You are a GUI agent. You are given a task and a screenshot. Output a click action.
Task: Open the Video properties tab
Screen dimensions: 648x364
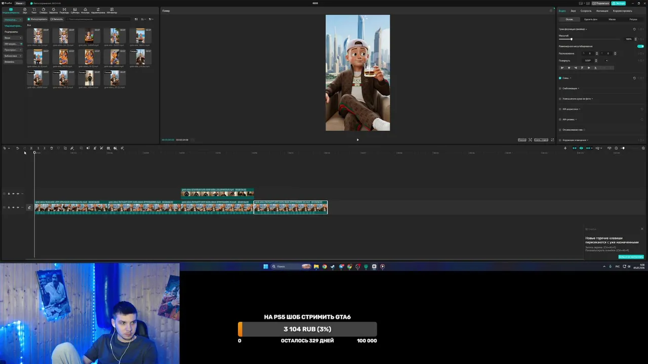[x=562, y=11]
